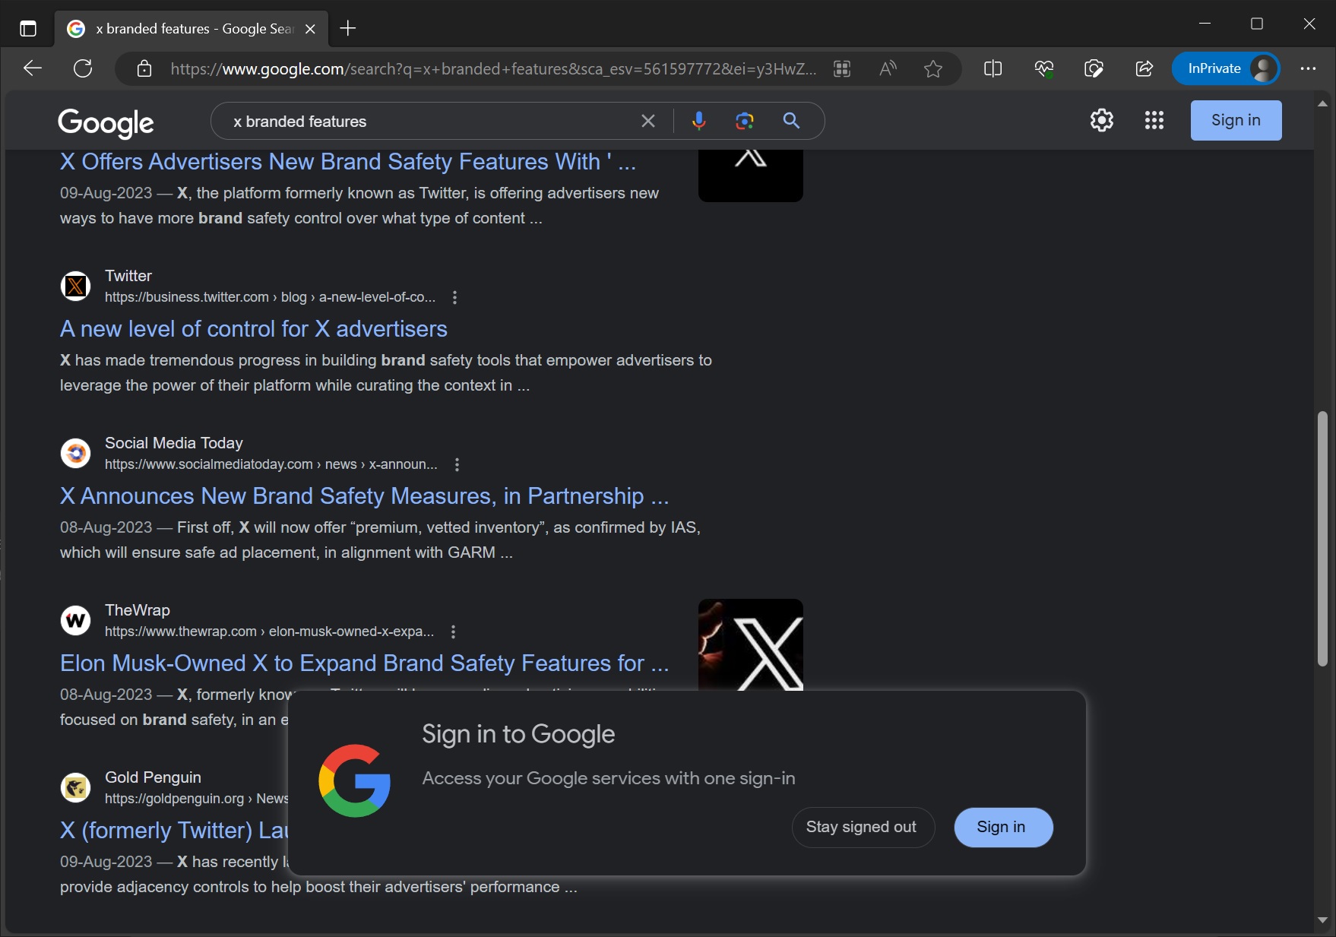Open the InPrivate profile button
The width and height of the screenshot is (1336, 937).
tap(1226, 68)
